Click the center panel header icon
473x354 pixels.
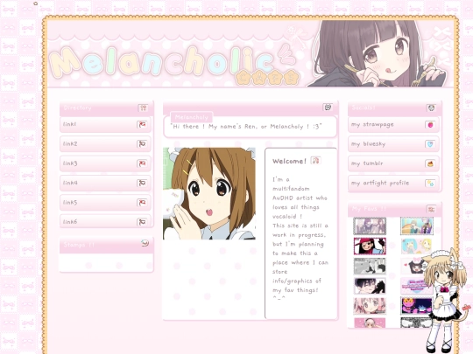(x=328, y=108)
